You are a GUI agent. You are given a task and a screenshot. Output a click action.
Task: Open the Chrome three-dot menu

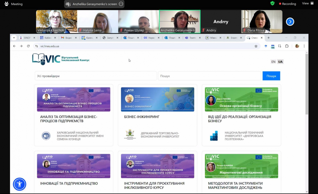click(304, 46)
